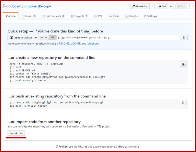Click the gnuboard owner link

pyautogui.click(x=14, y=6)
